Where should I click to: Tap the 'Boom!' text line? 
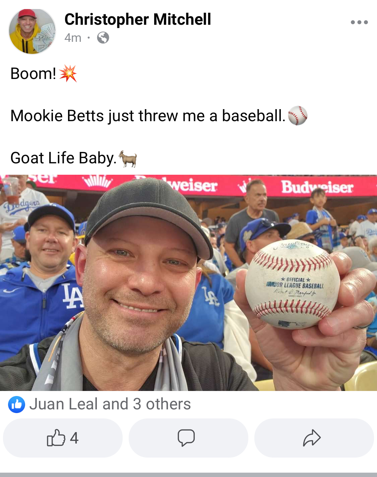click(33, 74)
